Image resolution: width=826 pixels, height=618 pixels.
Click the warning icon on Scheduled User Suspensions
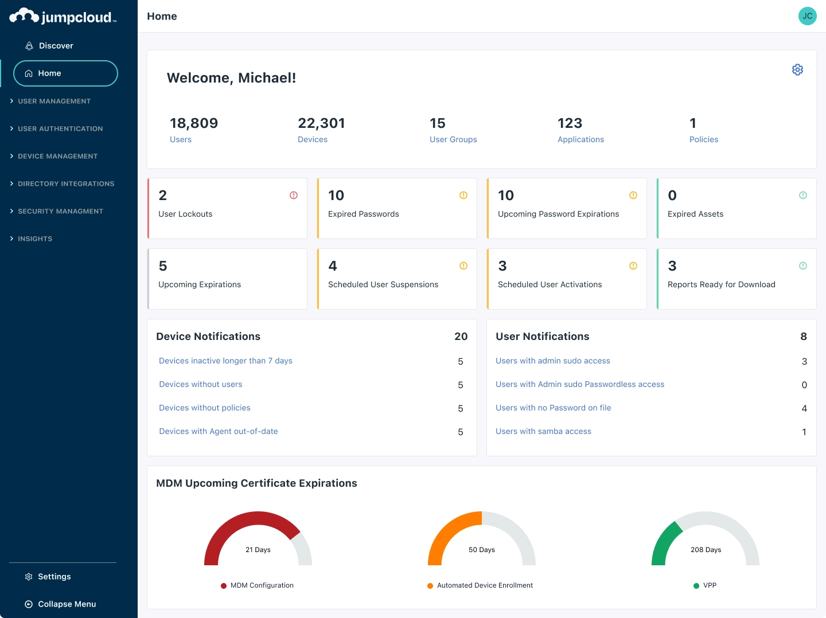pyautogui.click(x=463, y=265)
